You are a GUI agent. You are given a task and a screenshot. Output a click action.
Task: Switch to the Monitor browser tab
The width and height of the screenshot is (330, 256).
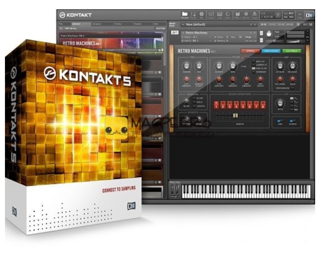pos(123,24)
